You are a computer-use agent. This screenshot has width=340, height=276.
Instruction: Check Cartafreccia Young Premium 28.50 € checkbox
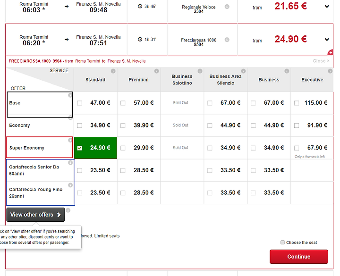pyautogui.click(x=123, y=193)
